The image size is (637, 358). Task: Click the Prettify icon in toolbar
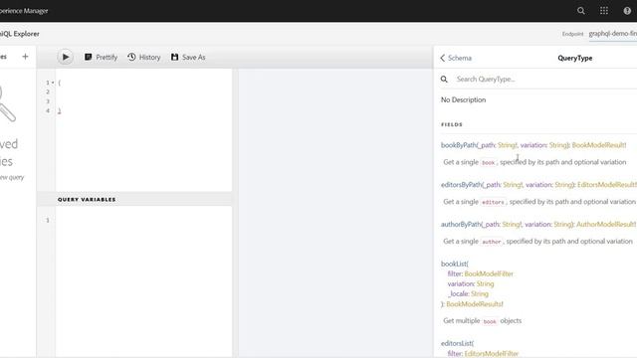(89, 57)
